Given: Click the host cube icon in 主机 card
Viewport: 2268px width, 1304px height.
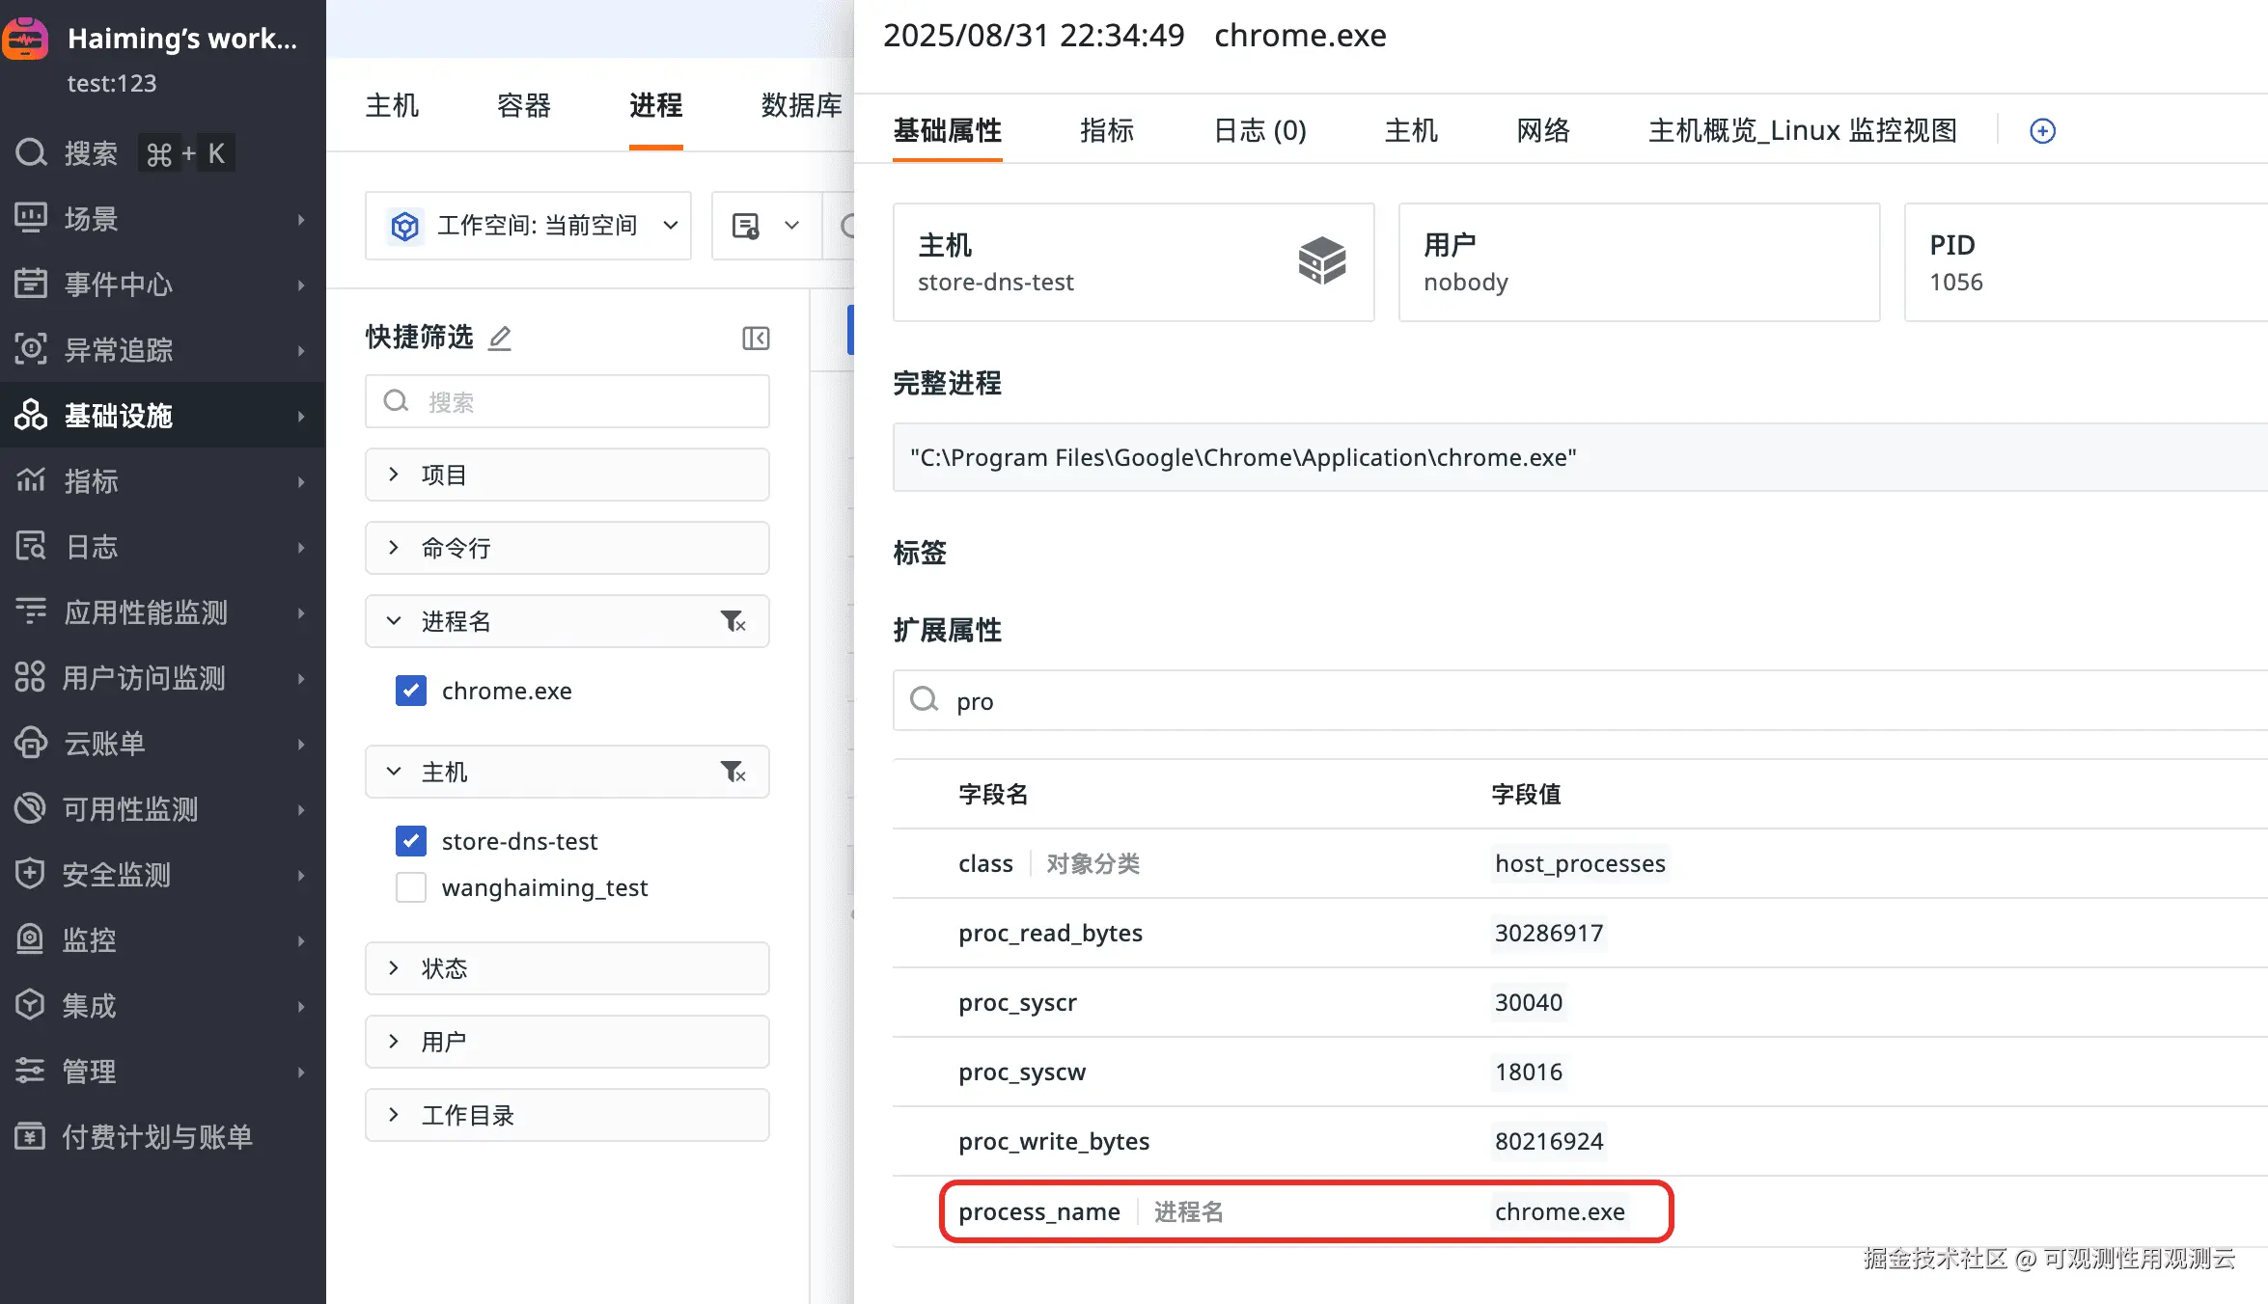Looking at the screenshot, I should (x=1321, y=260).
